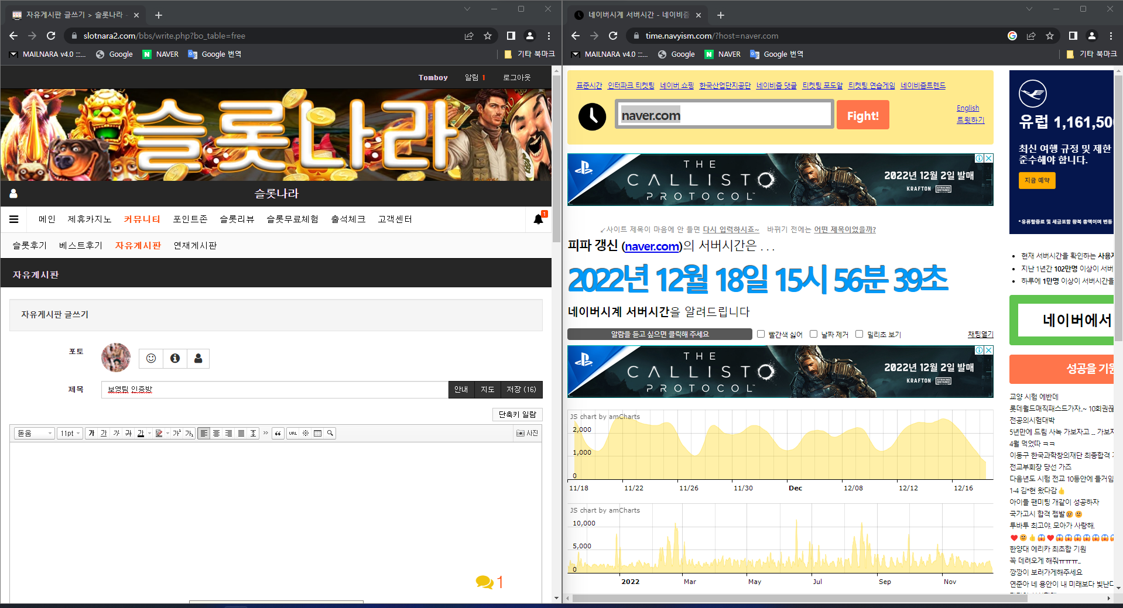Apply italic formatting in the editor toolbar
The image size is (1123, 608).
tap(116, 433)
